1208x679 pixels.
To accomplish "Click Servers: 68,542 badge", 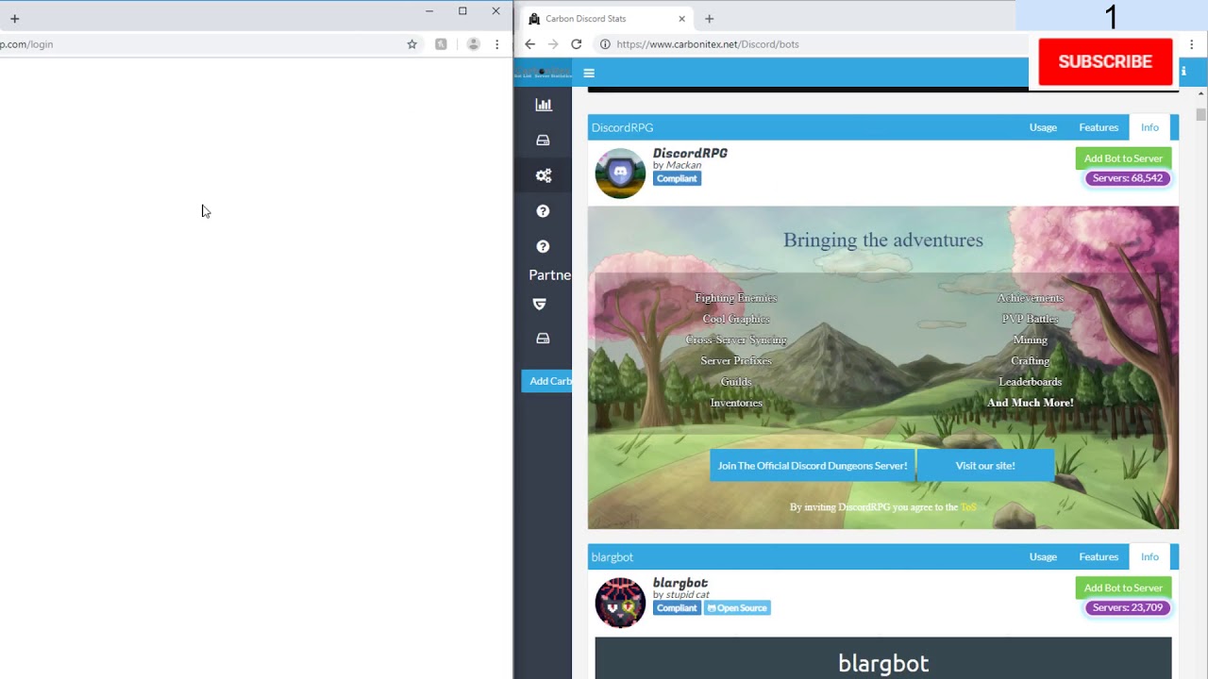I will (x=1128, y=178).
